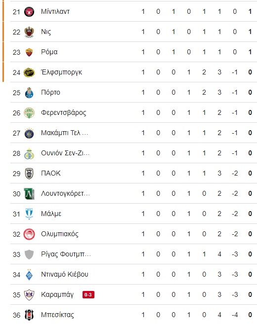Viewport: 257px width, 325px height.
Task: Open the red 0-3 live score badge
Action: pos(88,295)
